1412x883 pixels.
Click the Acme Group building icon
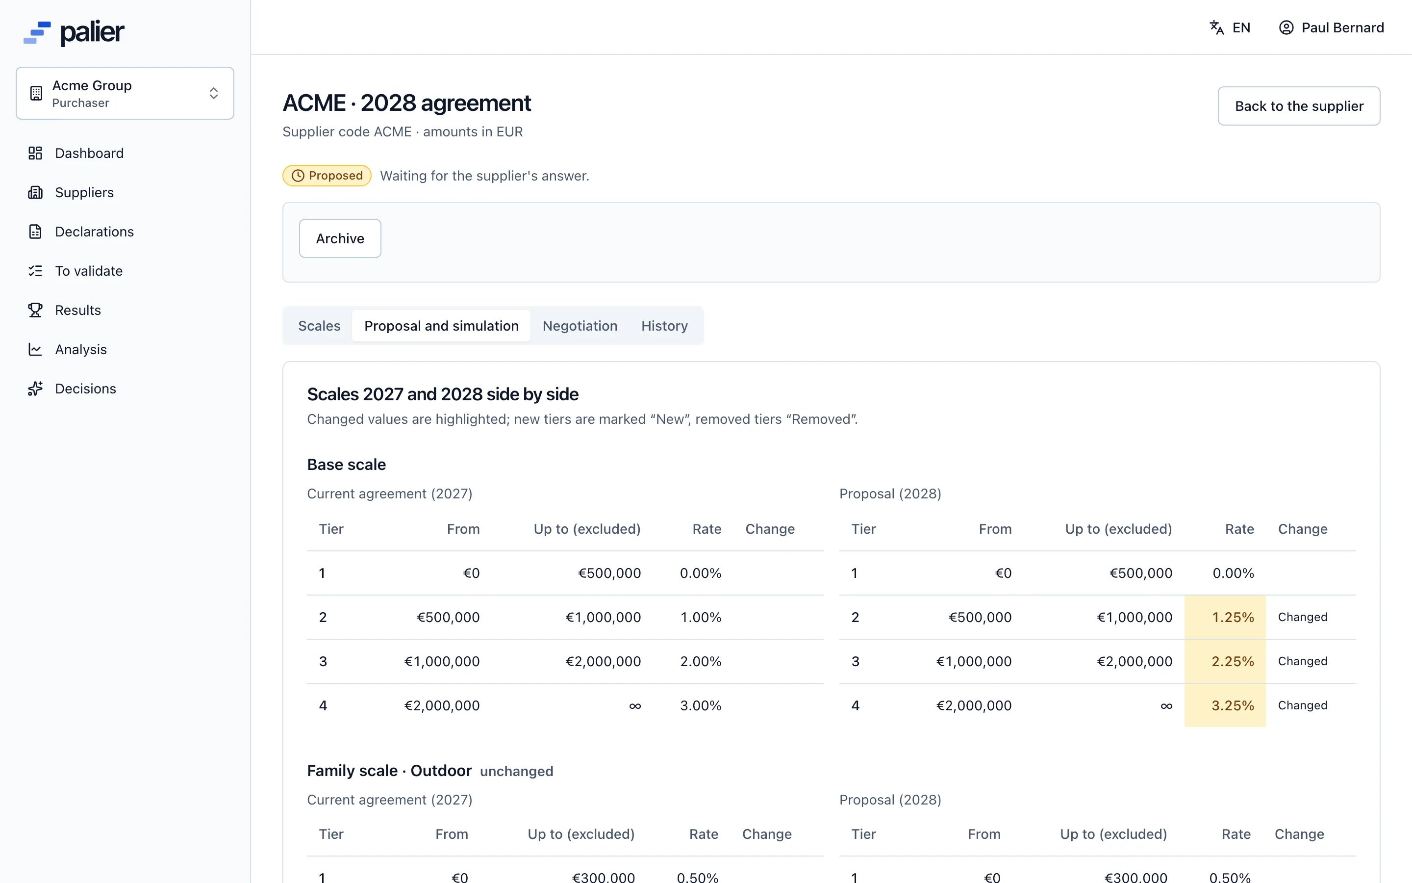tap(36, 93)
